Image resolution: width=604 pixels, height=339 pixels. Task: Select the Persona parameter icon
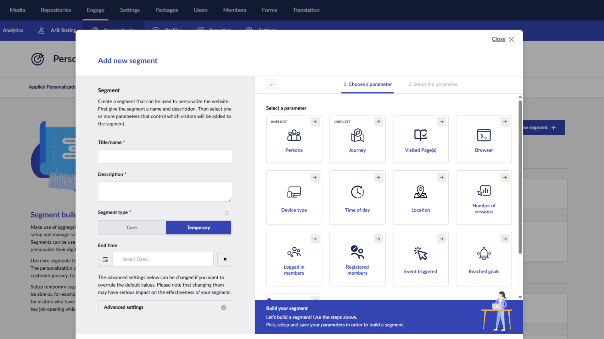(294, 135)
